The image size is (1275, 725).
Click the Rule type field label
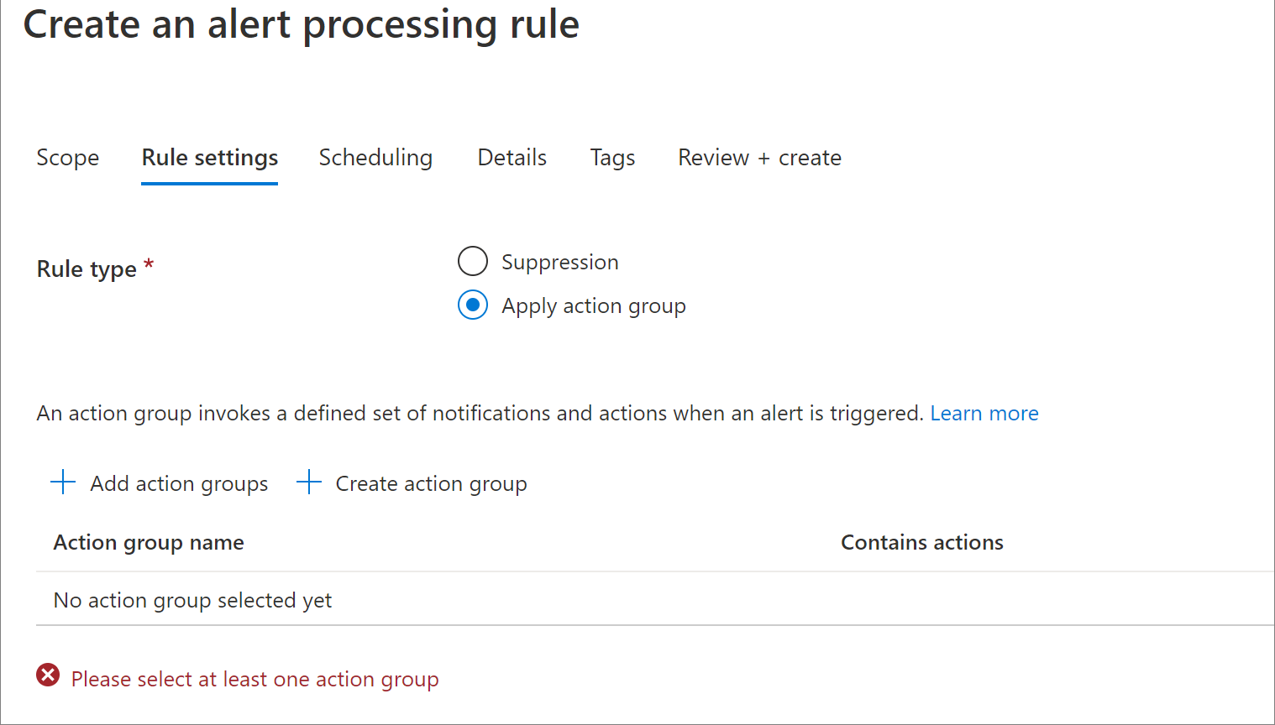(x=87, y=269)
